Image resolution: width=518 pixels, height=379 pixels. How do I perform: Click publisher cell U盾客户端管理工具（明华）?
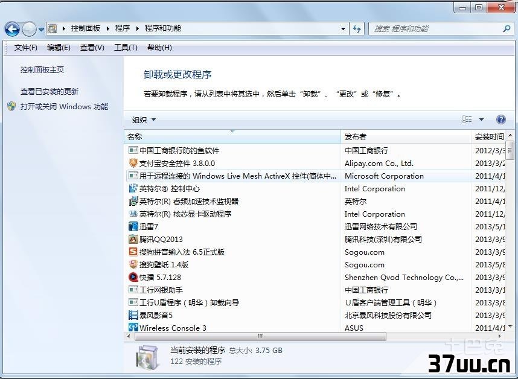pos(391,303)
